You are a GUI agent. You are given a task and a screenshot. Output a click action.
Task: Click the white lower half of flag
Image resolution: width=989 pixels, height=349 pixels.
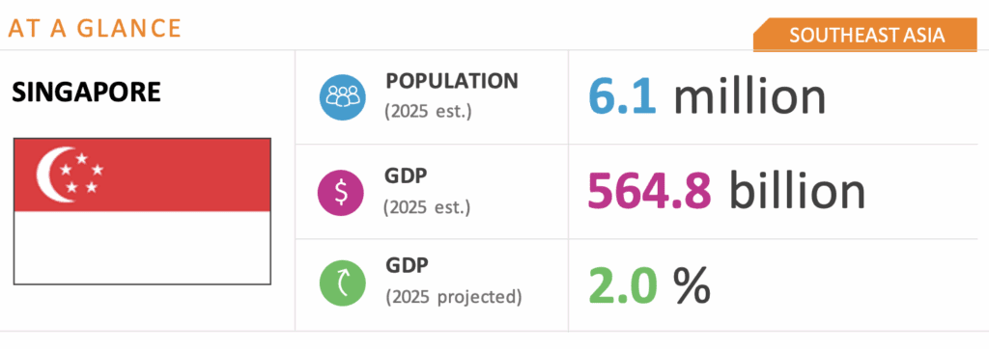coord(143,248)
